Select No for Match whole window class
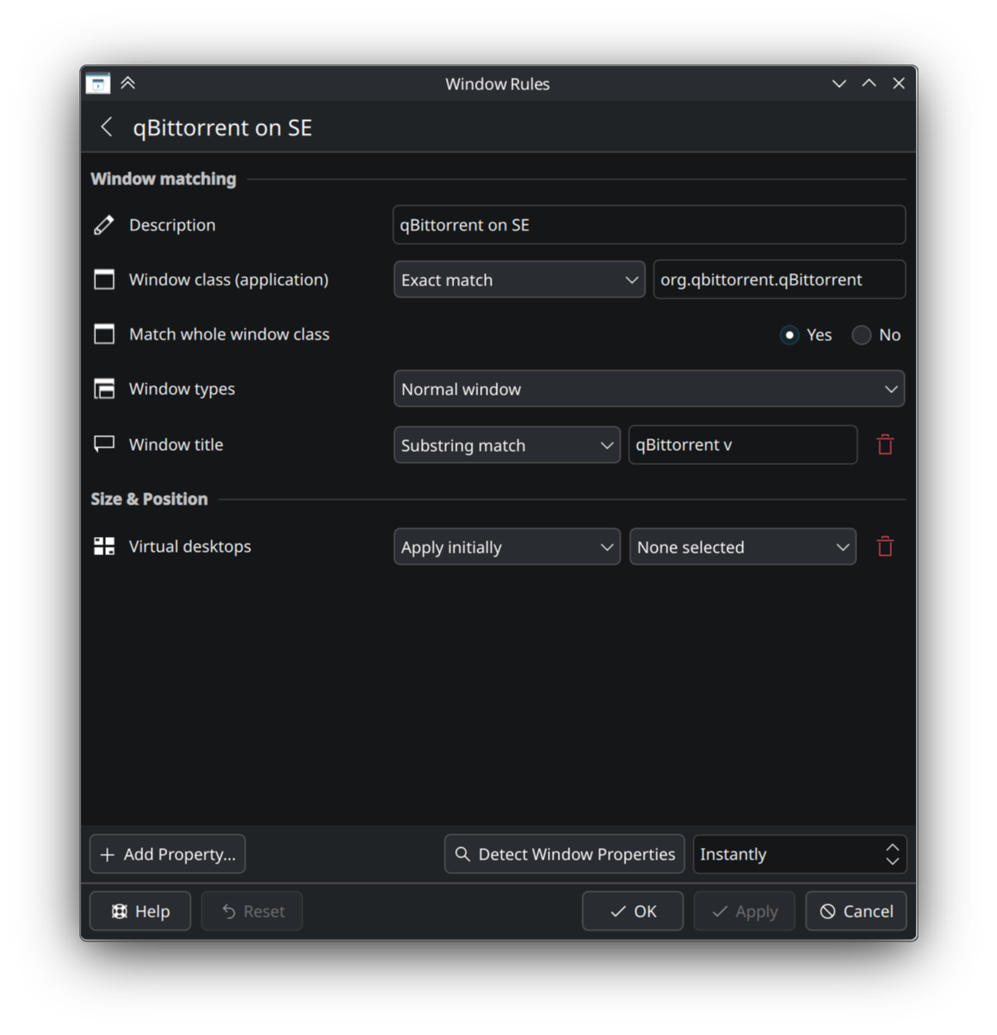The image size is (997, 1035). (861, 335)
